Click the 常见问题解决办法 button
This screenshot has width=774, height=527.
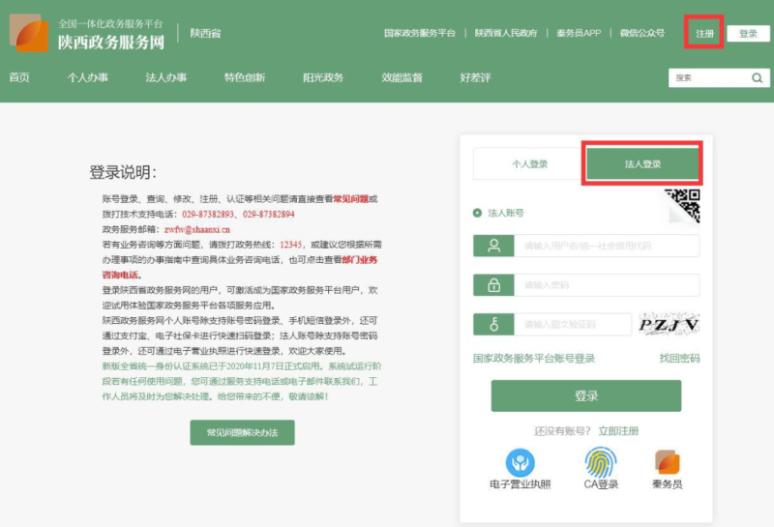tap(242, 432)
